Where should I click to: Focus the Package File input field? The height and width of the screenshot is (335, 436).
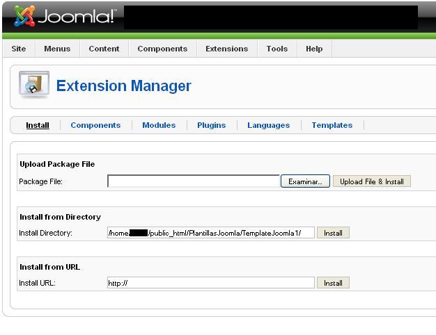(x=194, y=181)
